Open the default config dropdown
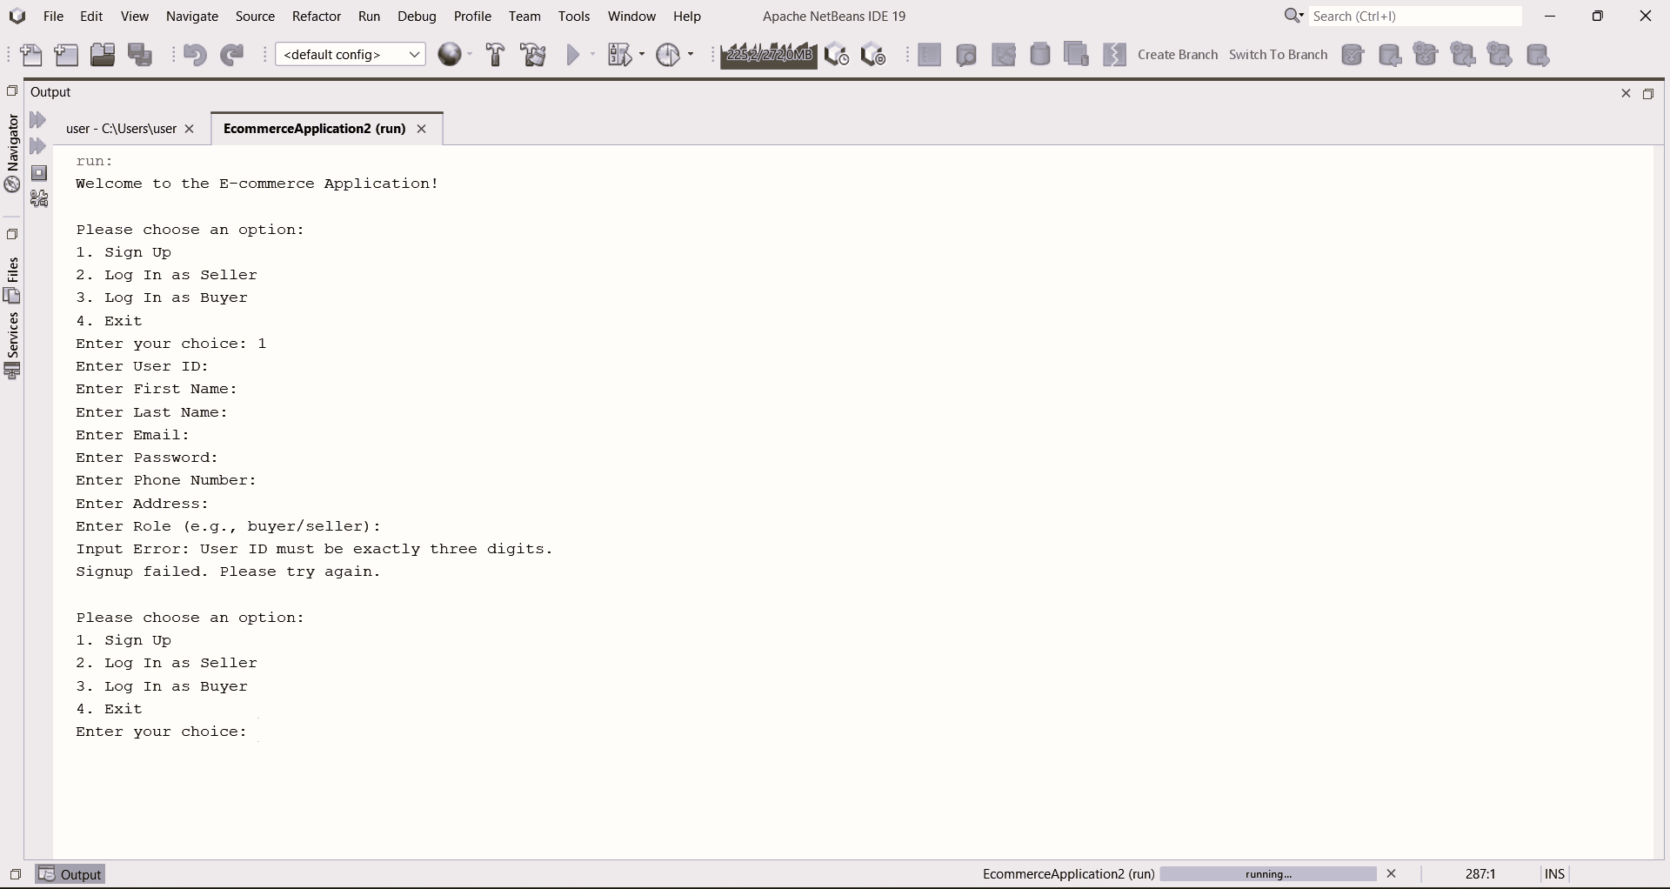This screenshot has width=1670, height=889. click(x=350, y=55)
